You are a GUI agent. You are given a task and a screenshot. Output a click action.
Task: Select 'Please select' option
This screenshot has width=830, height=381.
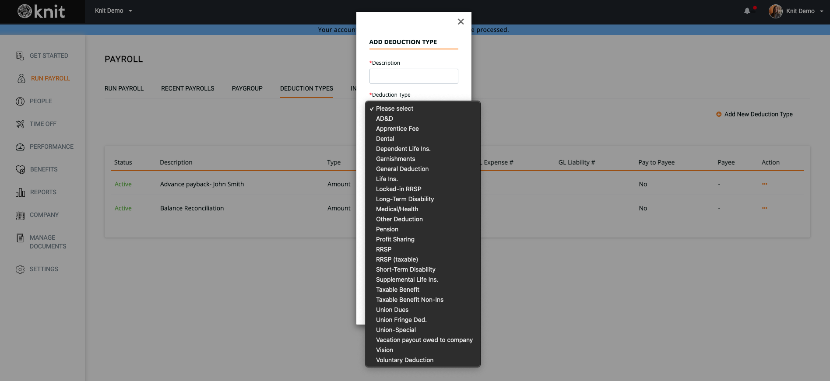coord(423,108)
